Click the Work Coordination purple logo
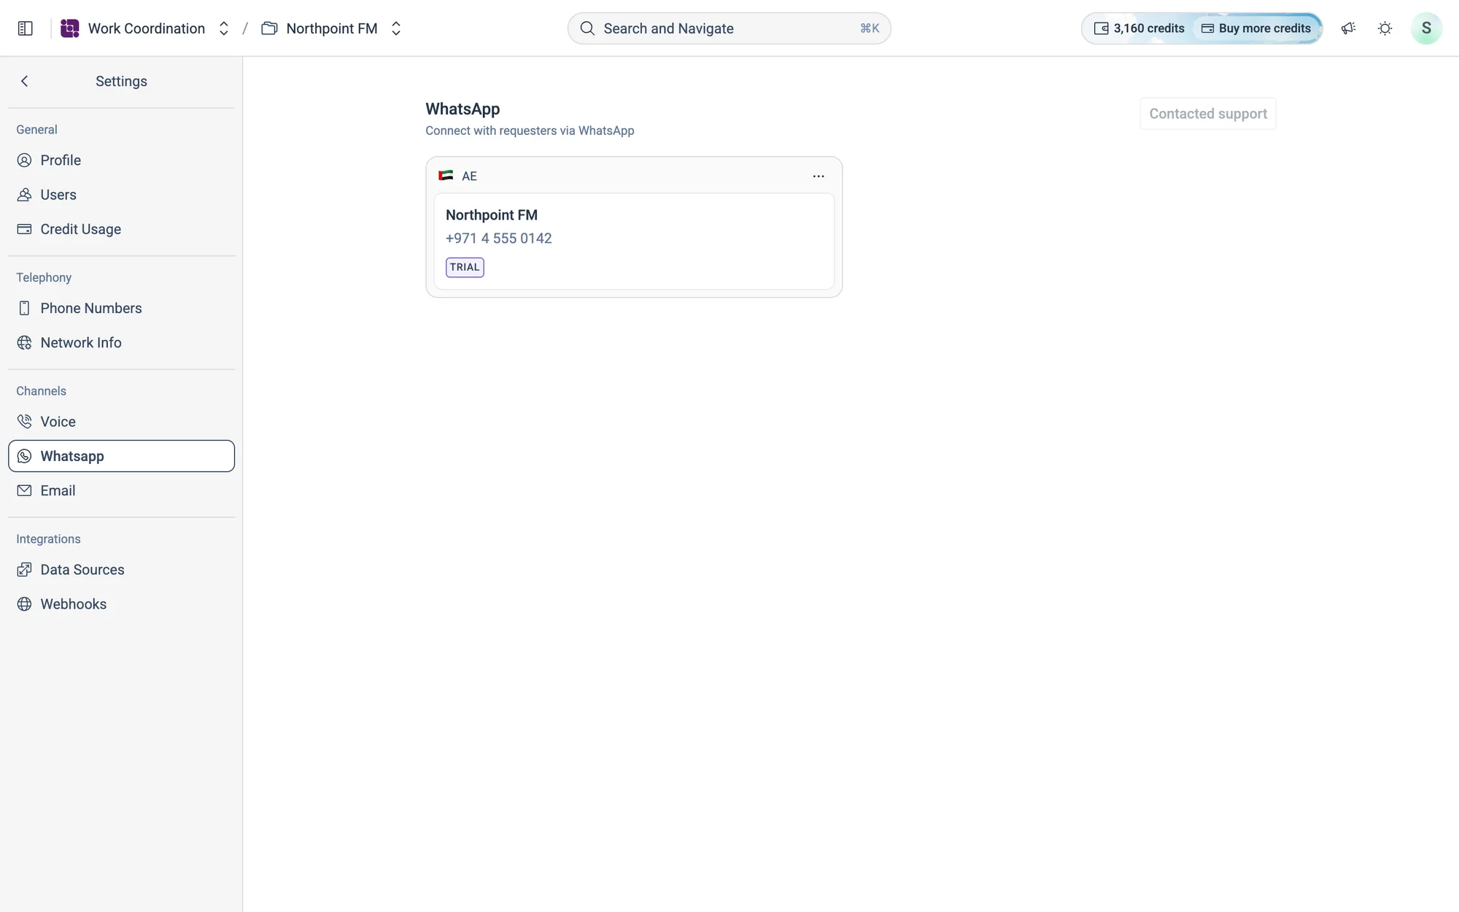 click(x=69, y=28)
